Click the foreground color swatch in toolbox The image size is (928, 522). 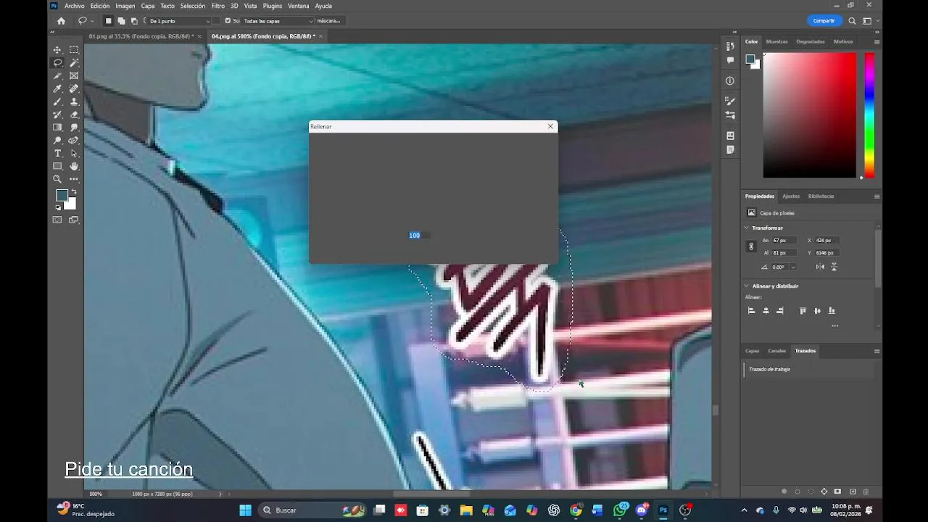(62, 195)
